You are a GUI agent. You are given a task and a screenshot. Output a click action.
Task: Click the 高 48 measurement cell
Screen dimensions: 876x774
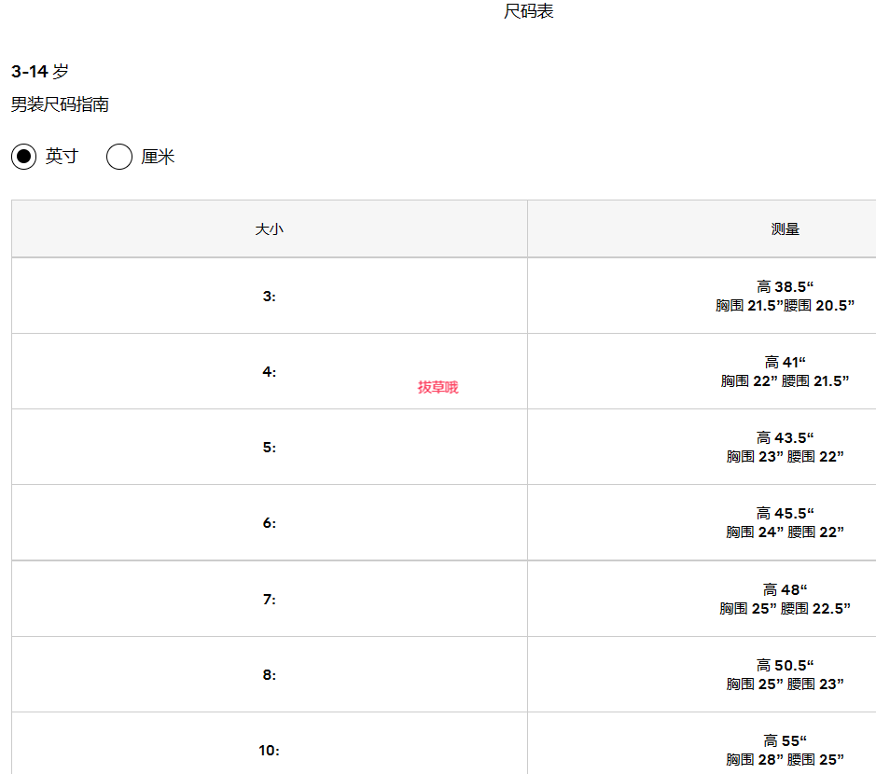tap(786, 599)
